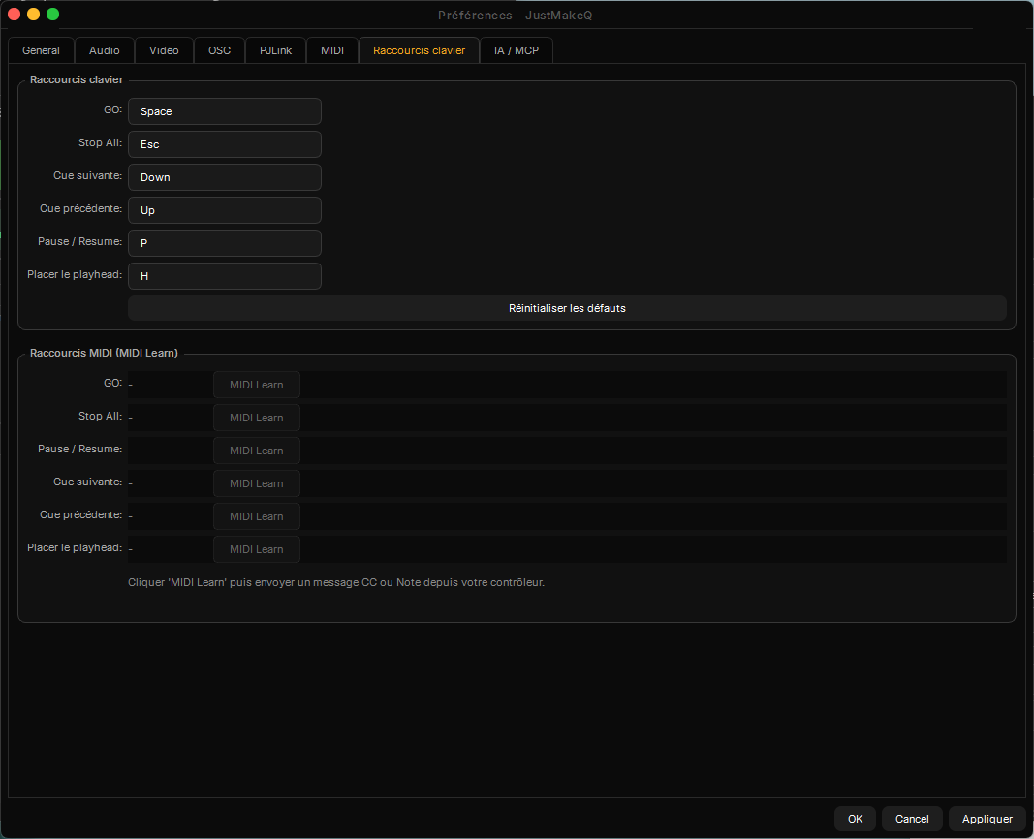This screenshot has height=839, width=1034.
Task: Click the Pause / Resume keyboard field showing P
Action: tap(224, 243)
